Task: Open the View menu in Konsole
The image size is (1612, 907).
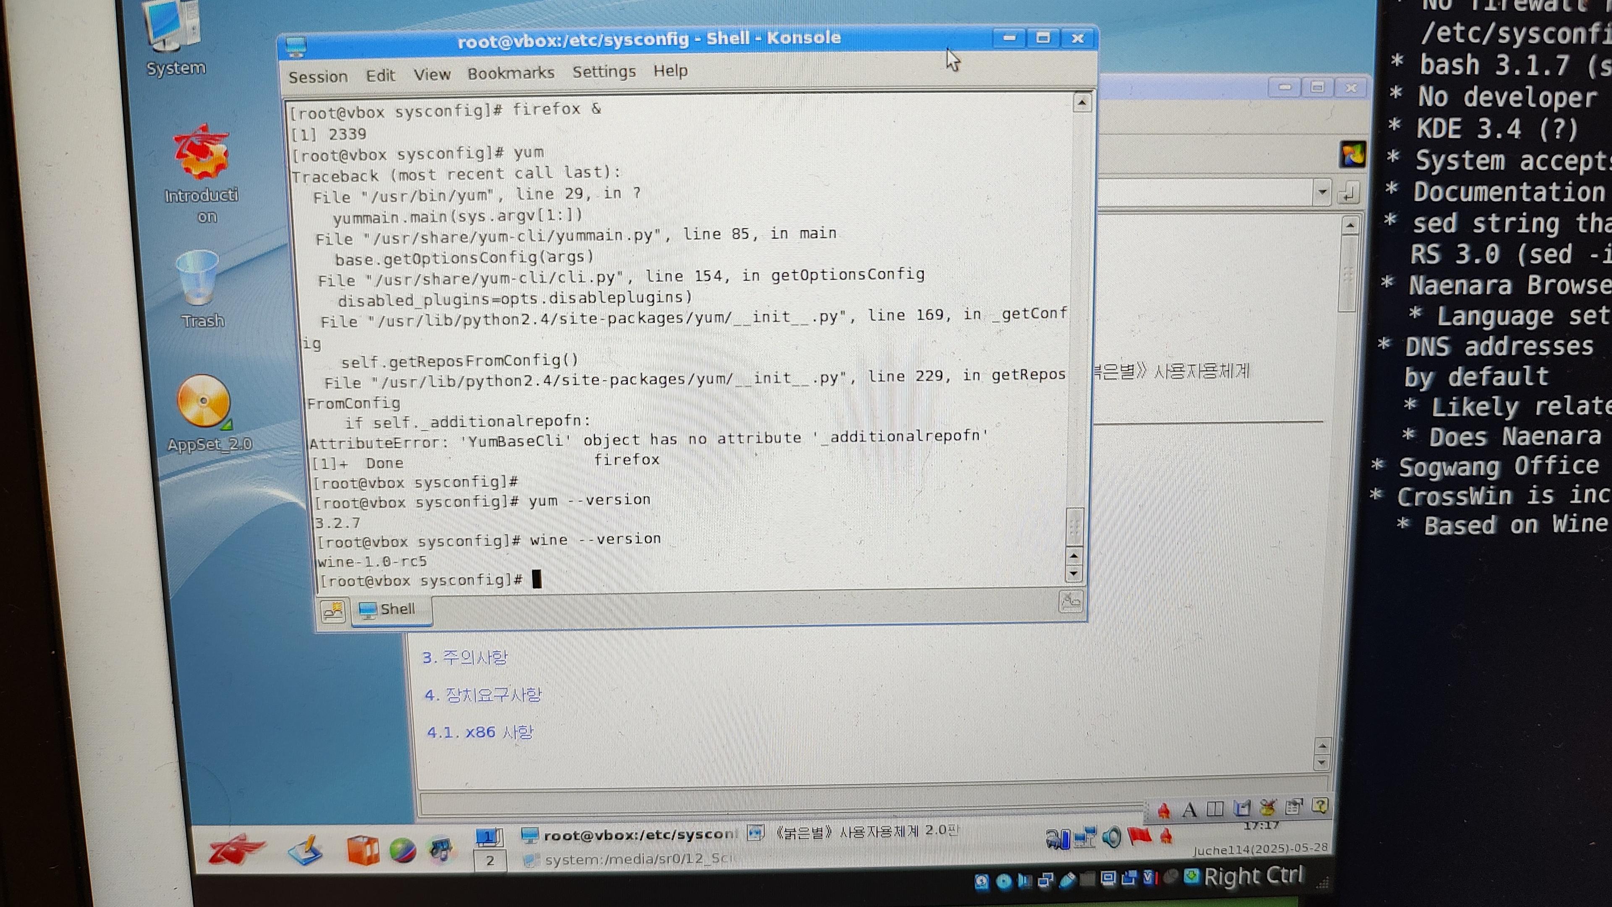Action: tap(432, 74)
